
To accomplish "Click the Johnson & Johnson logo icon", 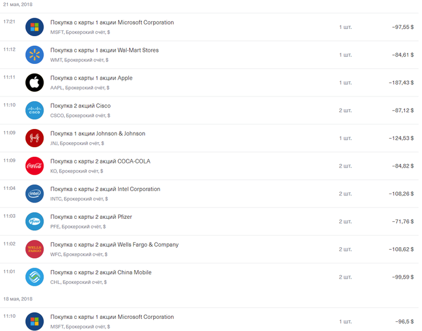I will point(34,138).
